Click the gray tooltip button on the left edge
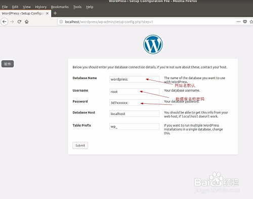 [8, 64]
